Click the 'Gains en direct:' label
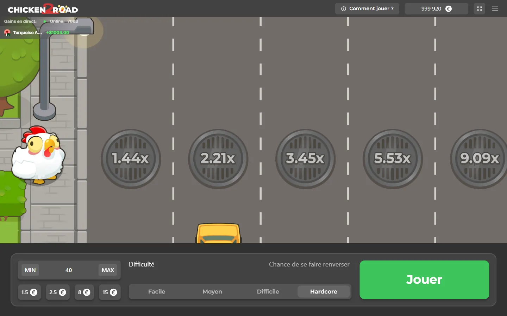Screen dimensions: 507x316 (x=20, y=21)
